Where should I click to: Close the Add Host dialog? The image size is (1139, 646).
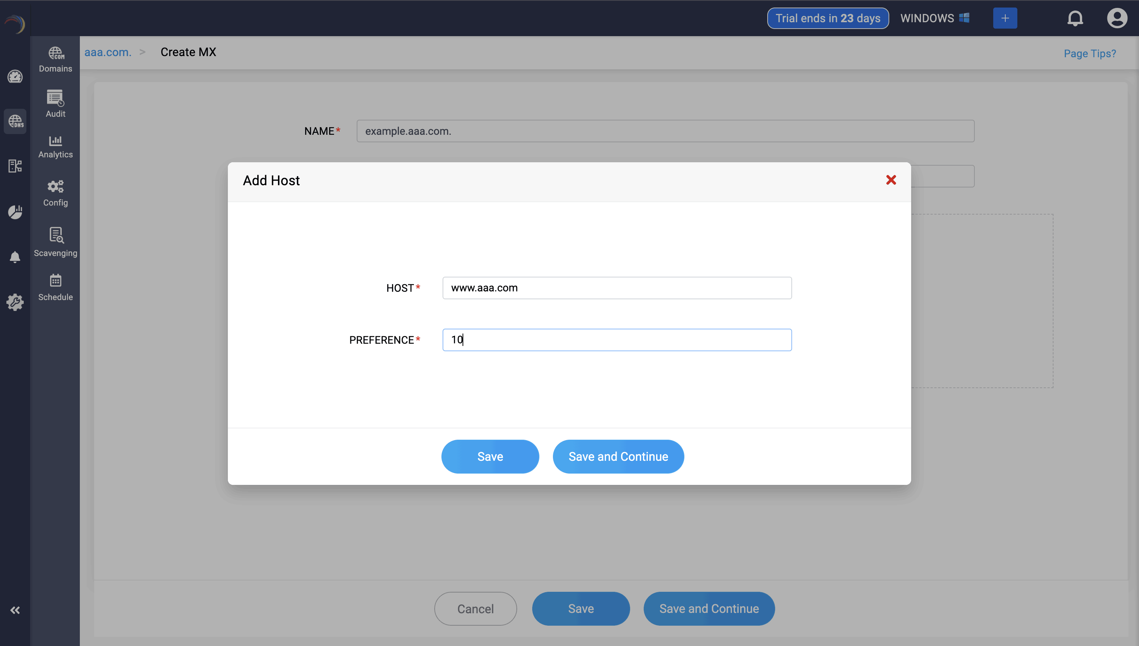coord(890,180)
